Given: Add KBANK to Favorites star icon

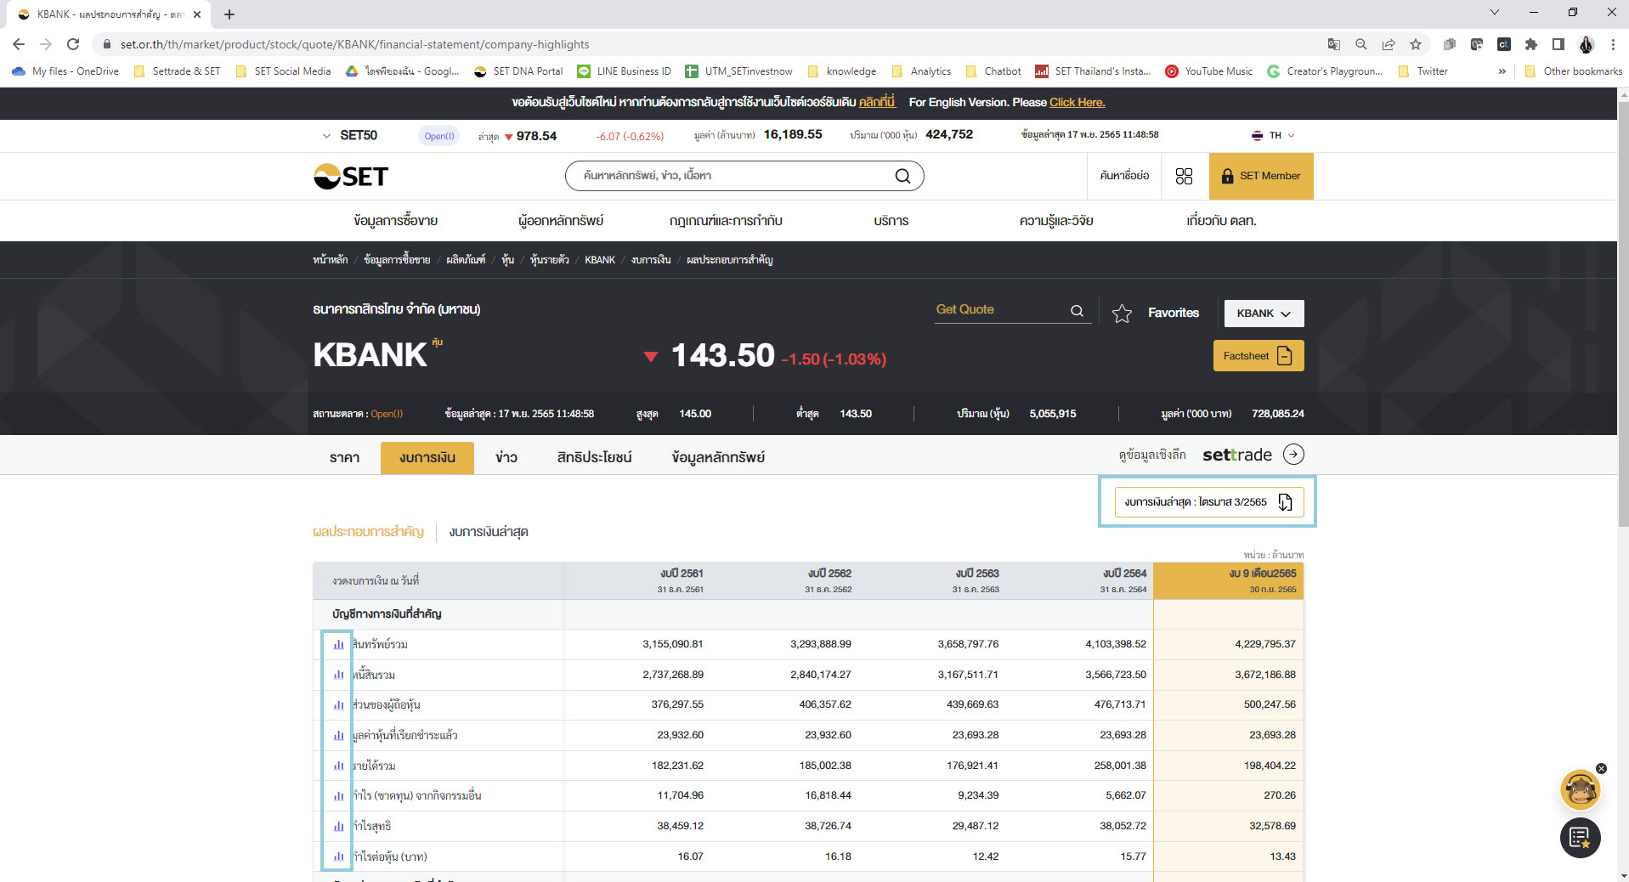Looking at the screenshot, I should click(x=1122, y=314).
